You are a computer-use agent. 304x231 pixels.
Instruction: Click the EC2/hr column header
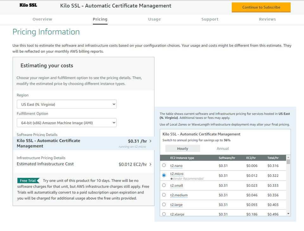coord(251,158)
